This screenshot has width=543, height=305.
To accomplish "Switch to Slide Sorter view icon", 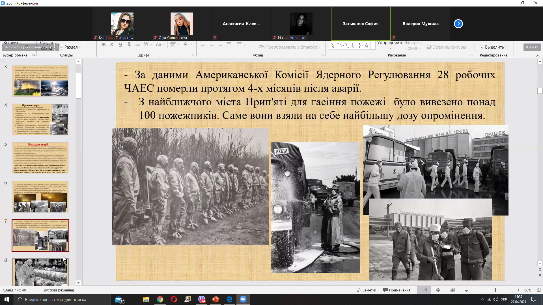I will click(x=438, y=290).
